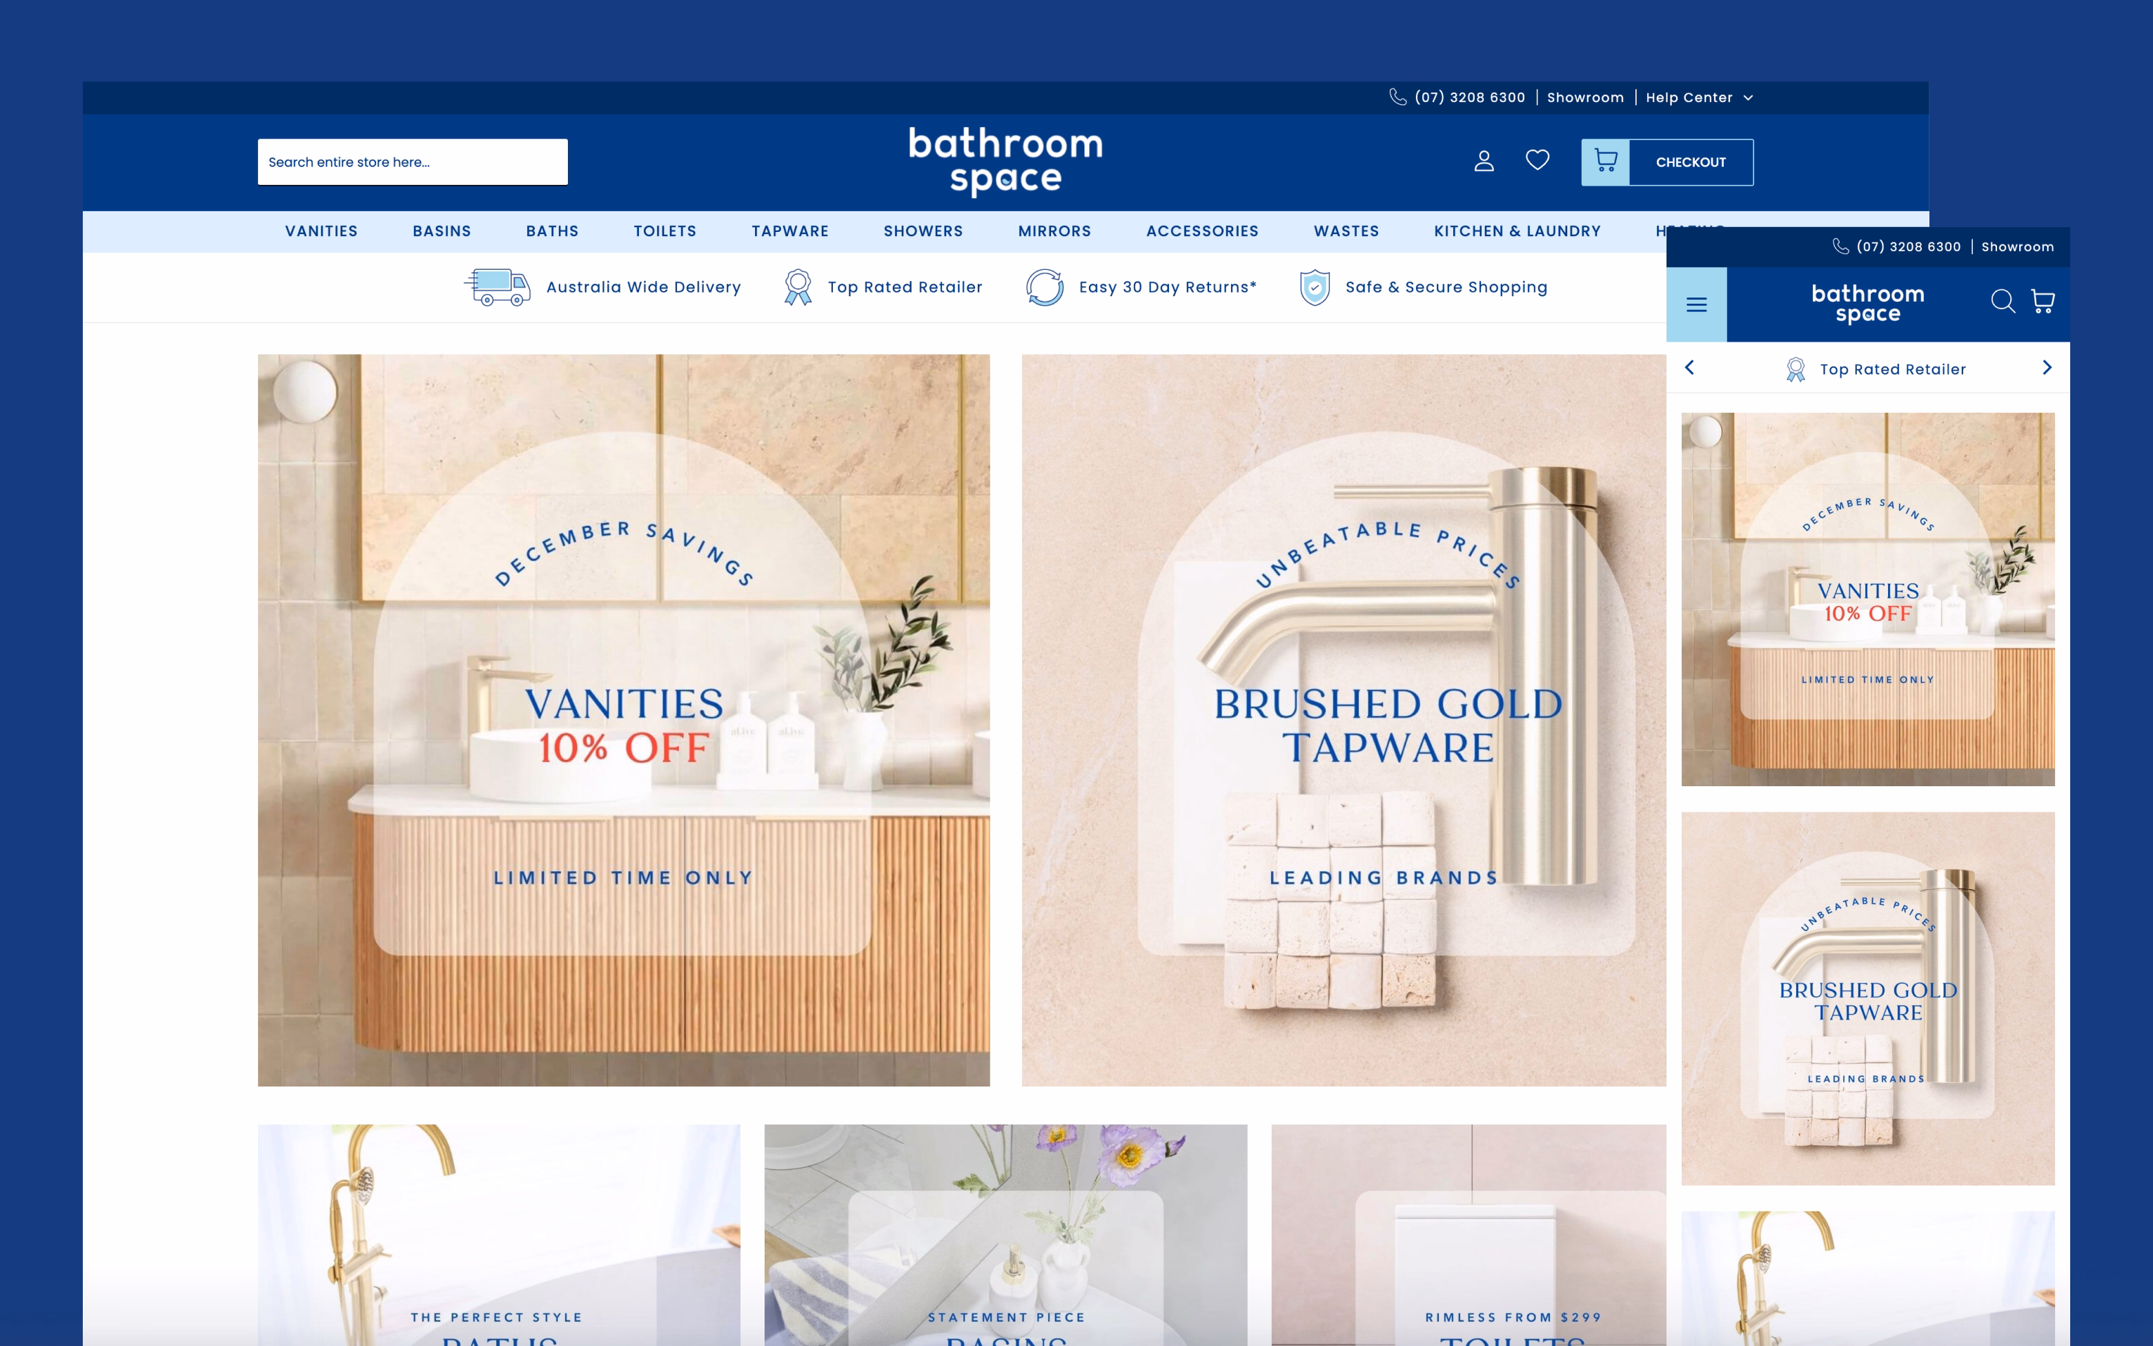The width and height of the screenshot is (2153, 1346).
Task: Click the Easy Returns circular arrows icon
Action: tap(1045, 286)
